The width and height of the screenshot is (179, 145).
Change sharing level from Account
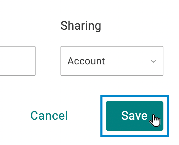(112, 61)
